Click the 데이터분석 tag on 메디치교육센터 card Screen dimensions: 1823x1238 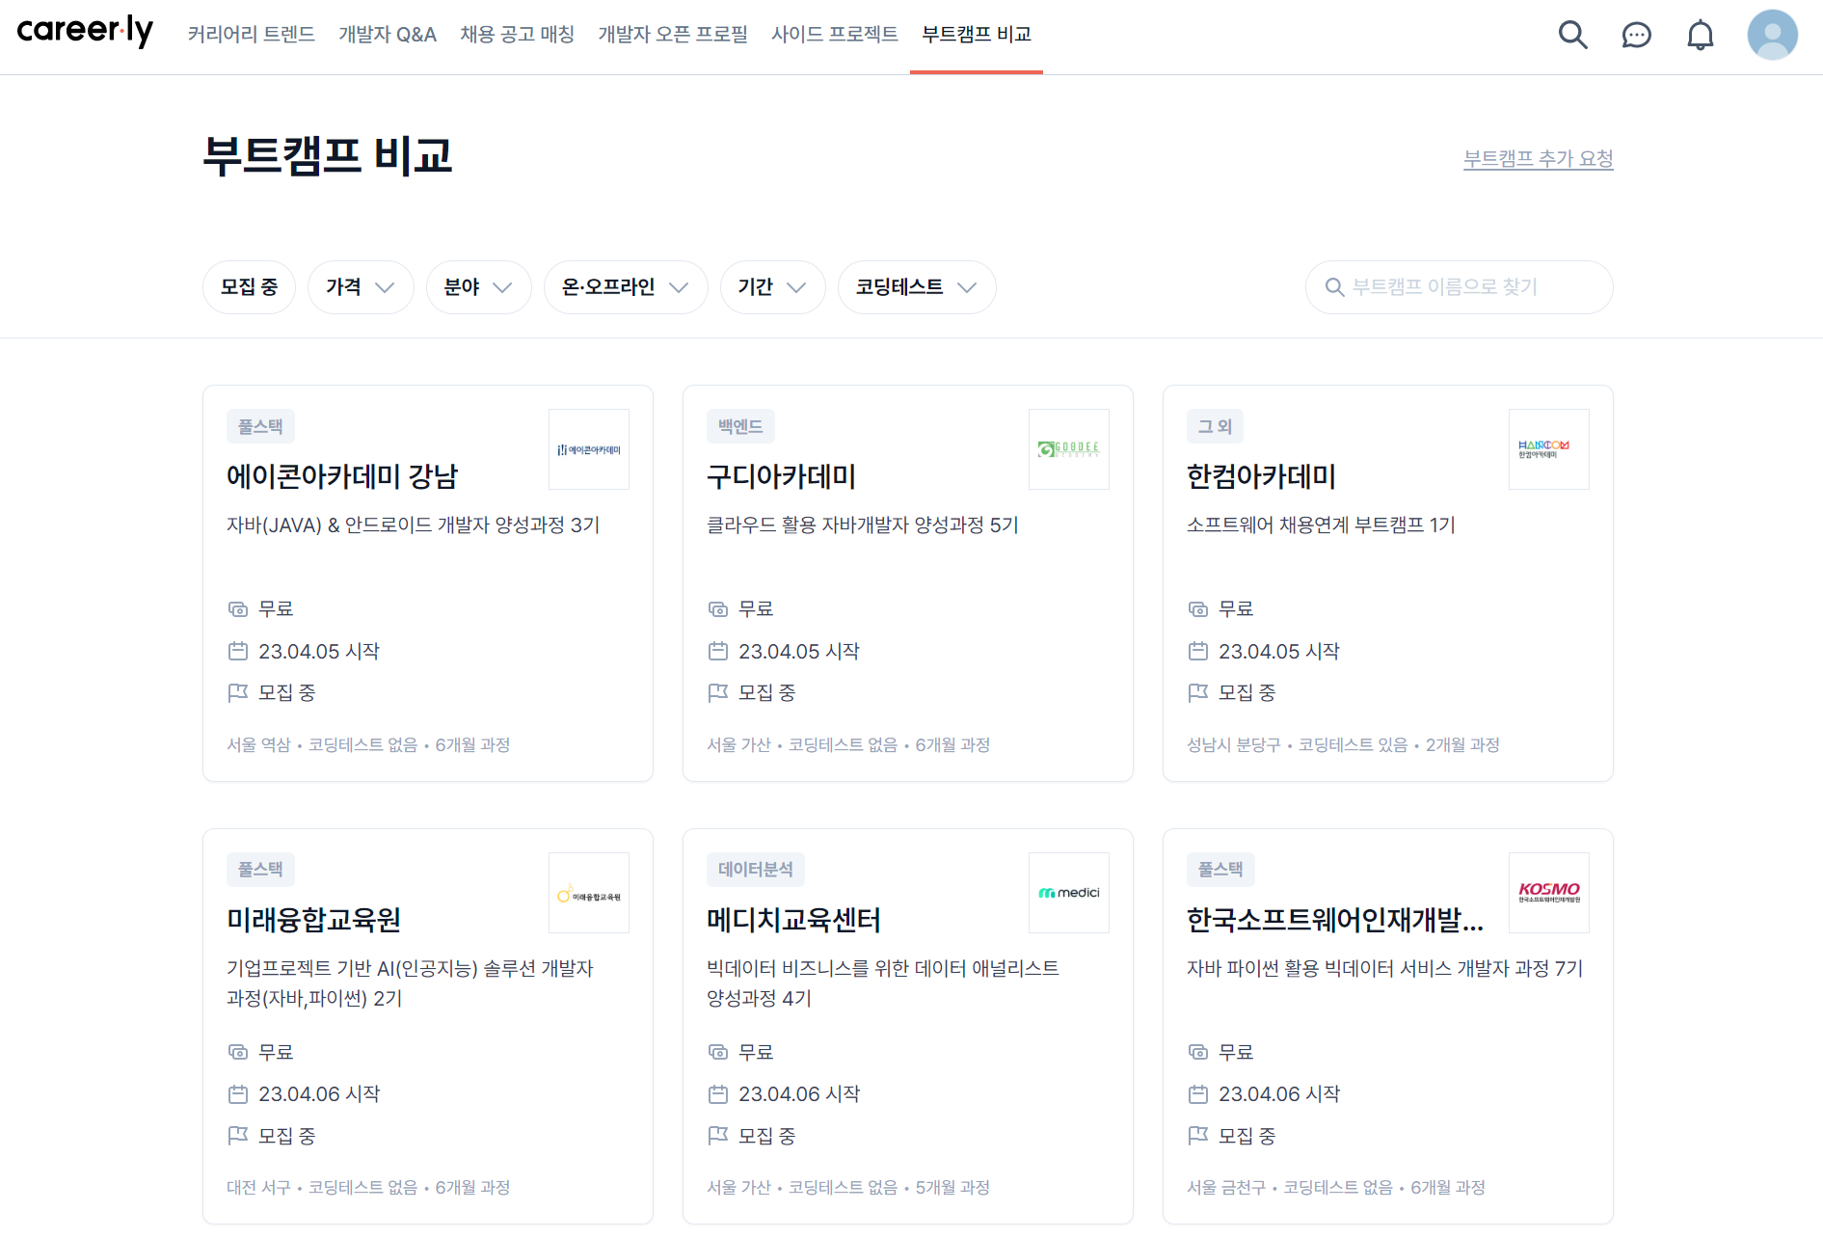[x=756, y=870]
